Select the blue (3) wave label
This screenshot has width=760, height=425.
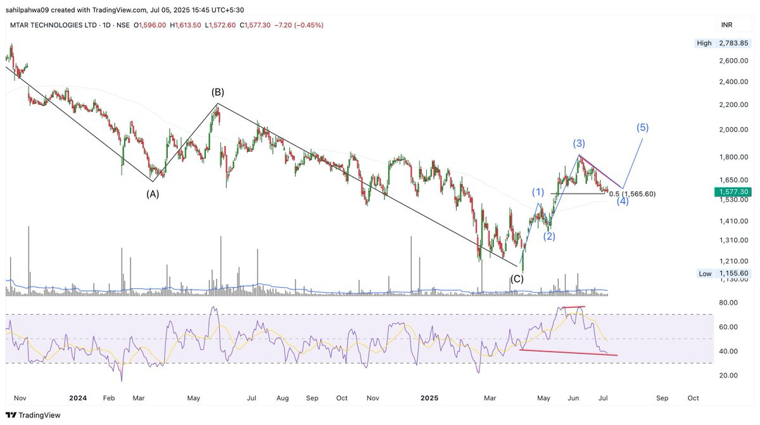pos(579,143)
